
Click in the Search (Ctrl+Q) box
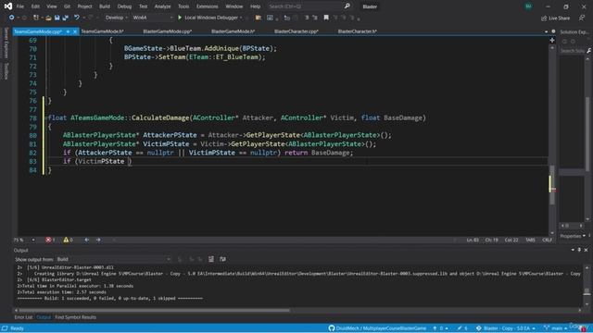[x=305, y=6]
